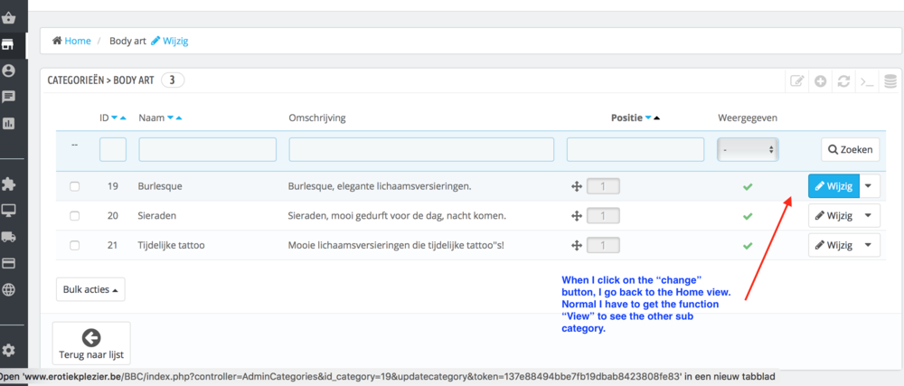Click the Tijdelijke tattoo name cell

[x=172, y=245]
